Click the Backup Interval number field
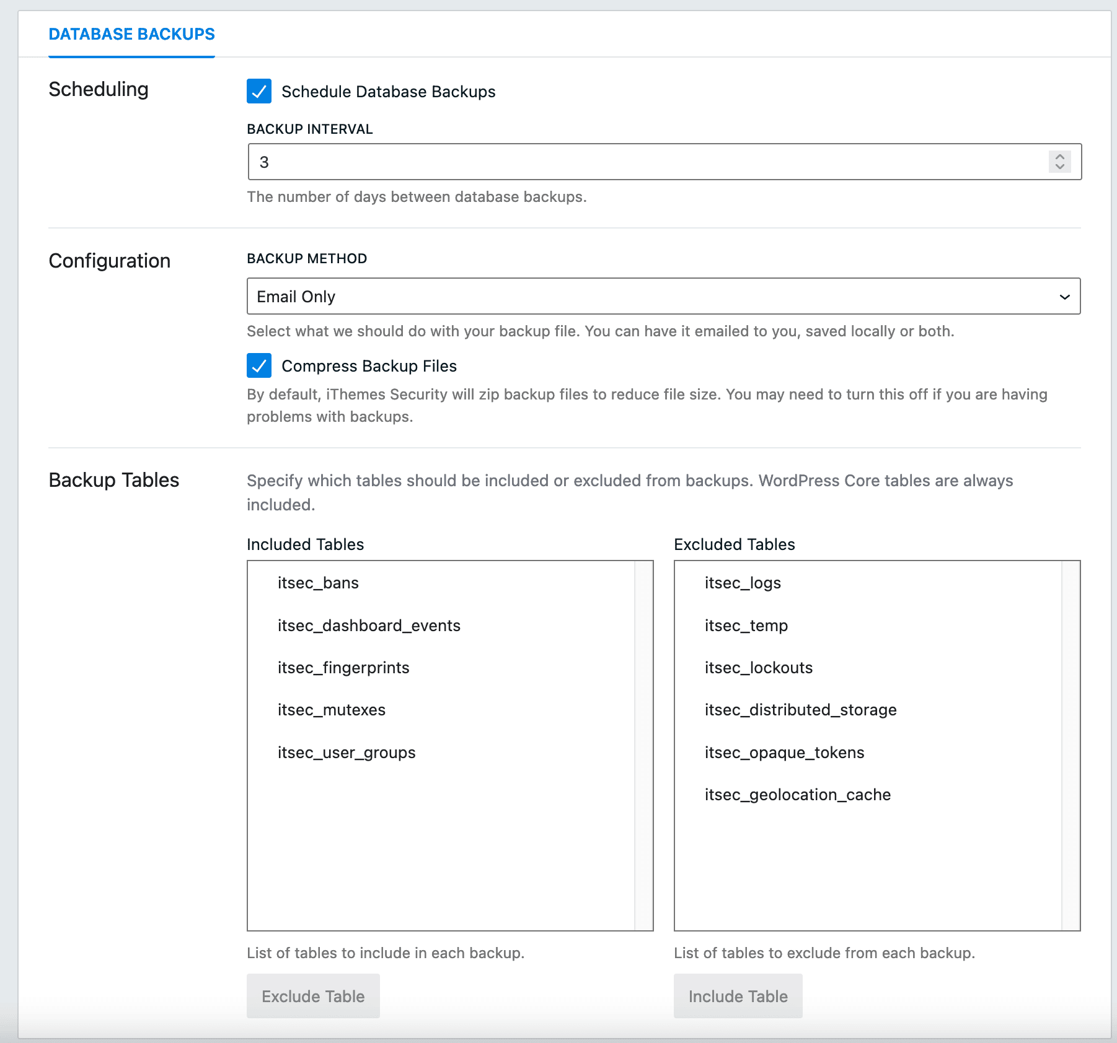The height and width of the screenshot is (1043, 1117). pos(664,162)
